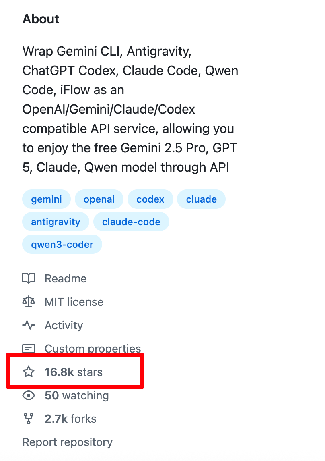Click the Readme book icon
The width and height of the screenshot is (325, 461).
29,278
